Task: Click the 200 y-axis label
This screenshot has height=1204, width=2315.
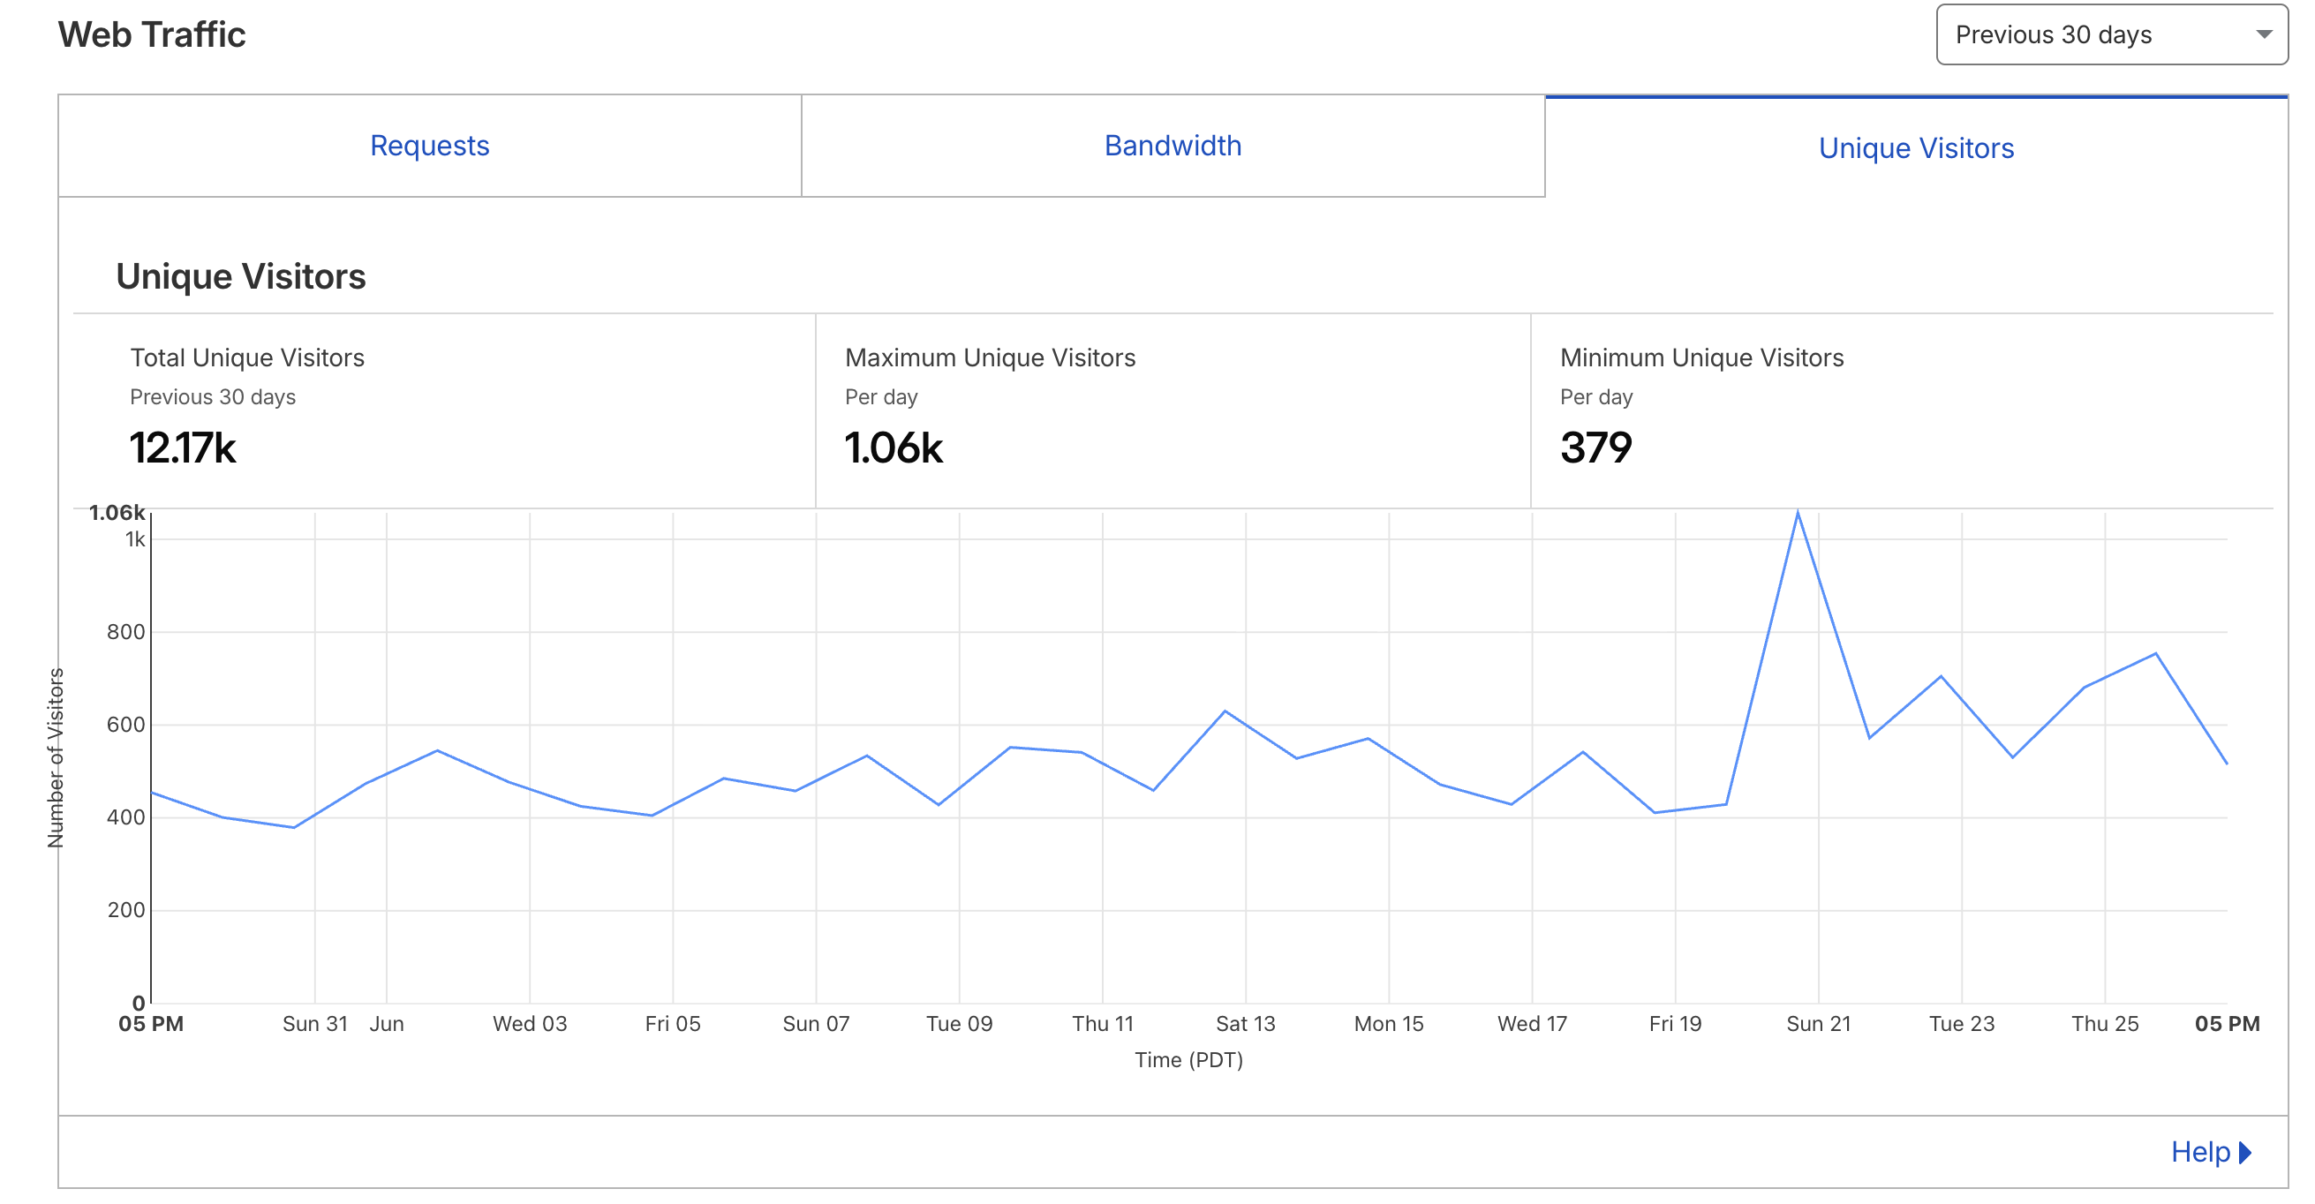Action: [x=125, y=909]
